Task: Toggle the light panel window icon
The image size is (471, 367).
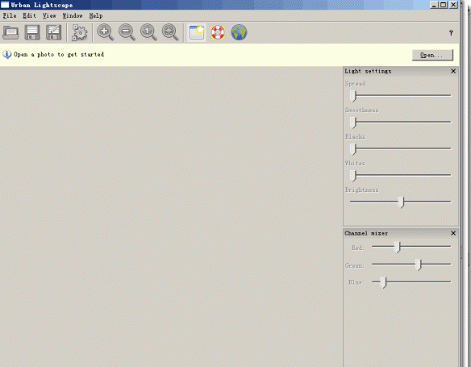Action: (197, 32)
